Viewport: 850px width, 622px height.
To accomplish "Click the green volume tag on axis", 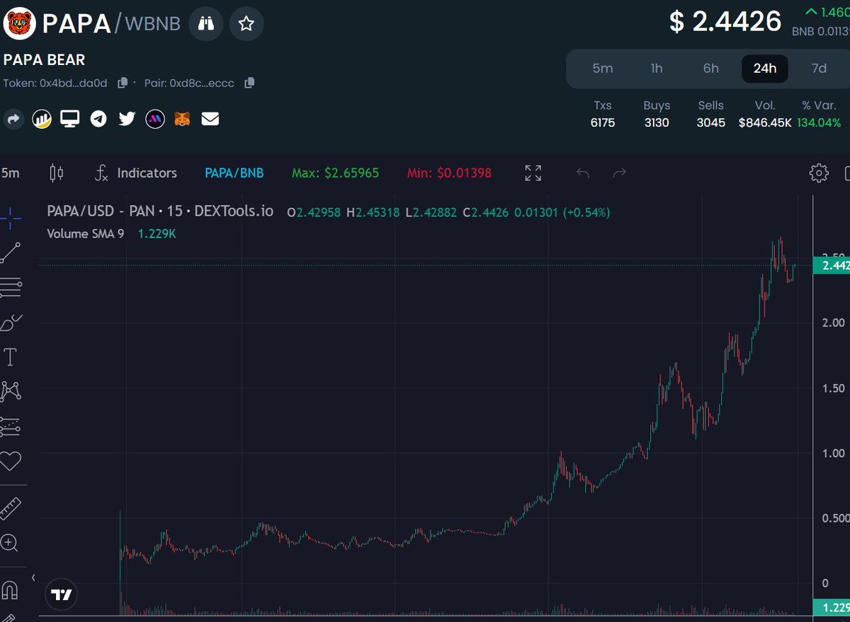I will pos(832,607).
